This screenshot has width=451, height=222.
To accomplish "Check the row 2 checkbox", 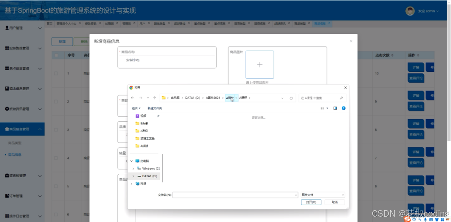I will pos(56,102).
